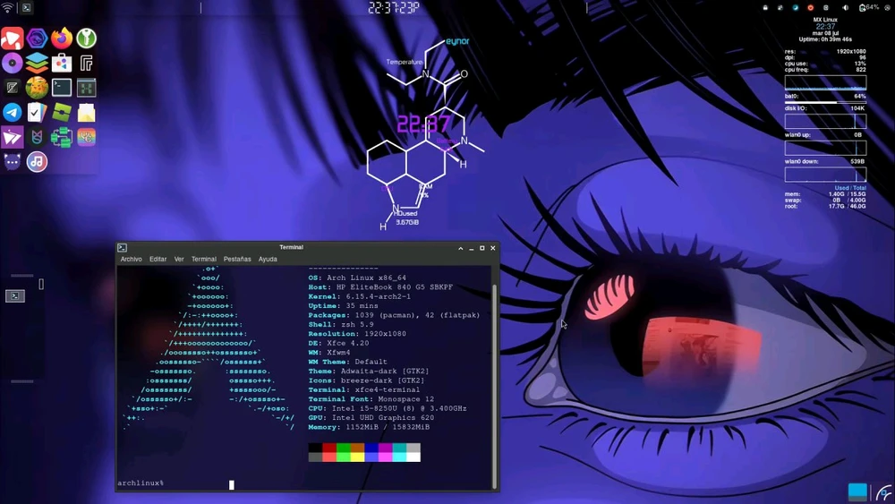The height and width of the screenshot is (504, 895).
Task: Open the Telegram app icon
Action: 12,113
